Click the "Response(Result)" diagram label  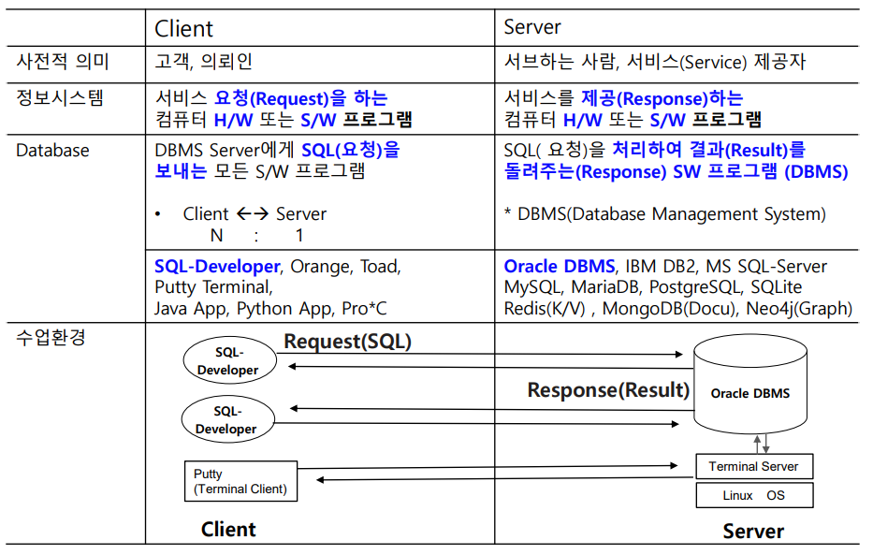click(608, 389)
